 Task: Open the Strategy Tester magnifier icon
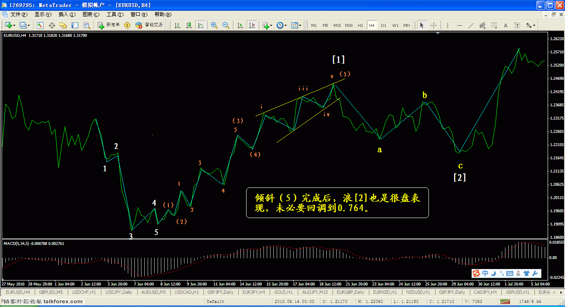(86, 25)
